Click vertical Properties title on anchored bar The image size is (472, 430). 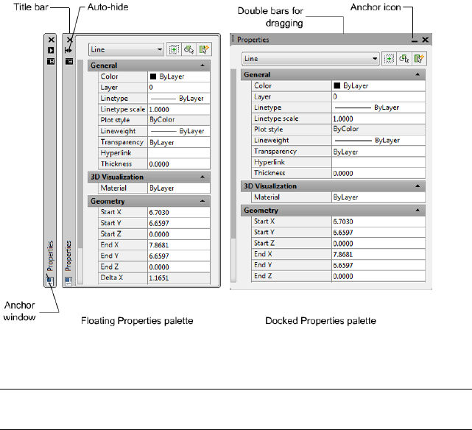tap(50, 255)
